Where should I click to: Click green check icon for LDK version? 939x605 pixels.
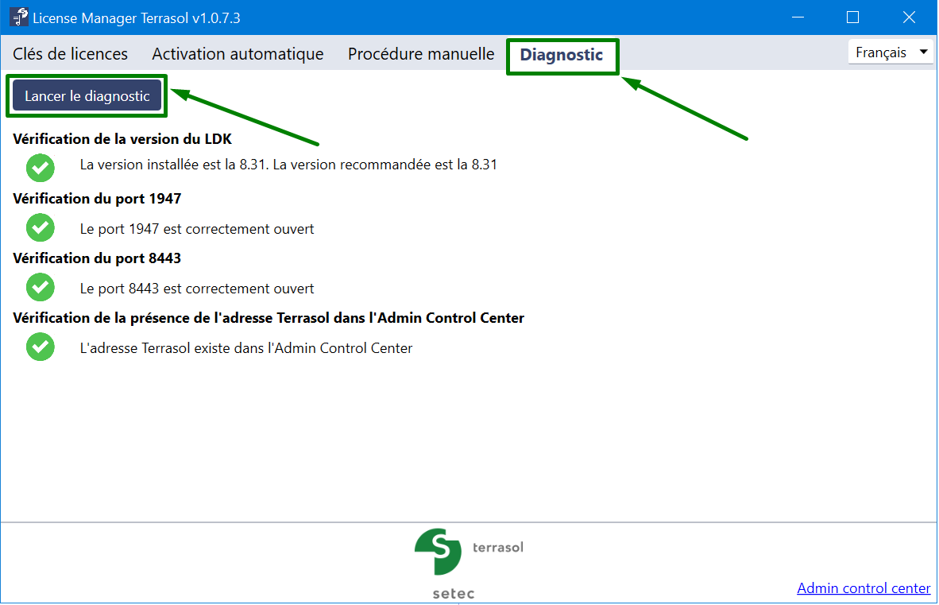pyautogui.click(x=41, y=168)
